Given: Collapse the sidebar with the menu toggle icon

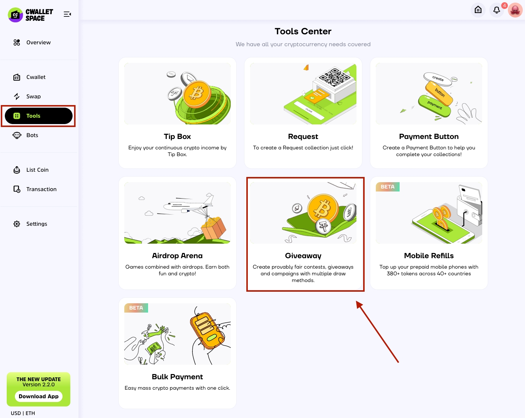Looking at the screenshot, I should (x=67, y=14).
